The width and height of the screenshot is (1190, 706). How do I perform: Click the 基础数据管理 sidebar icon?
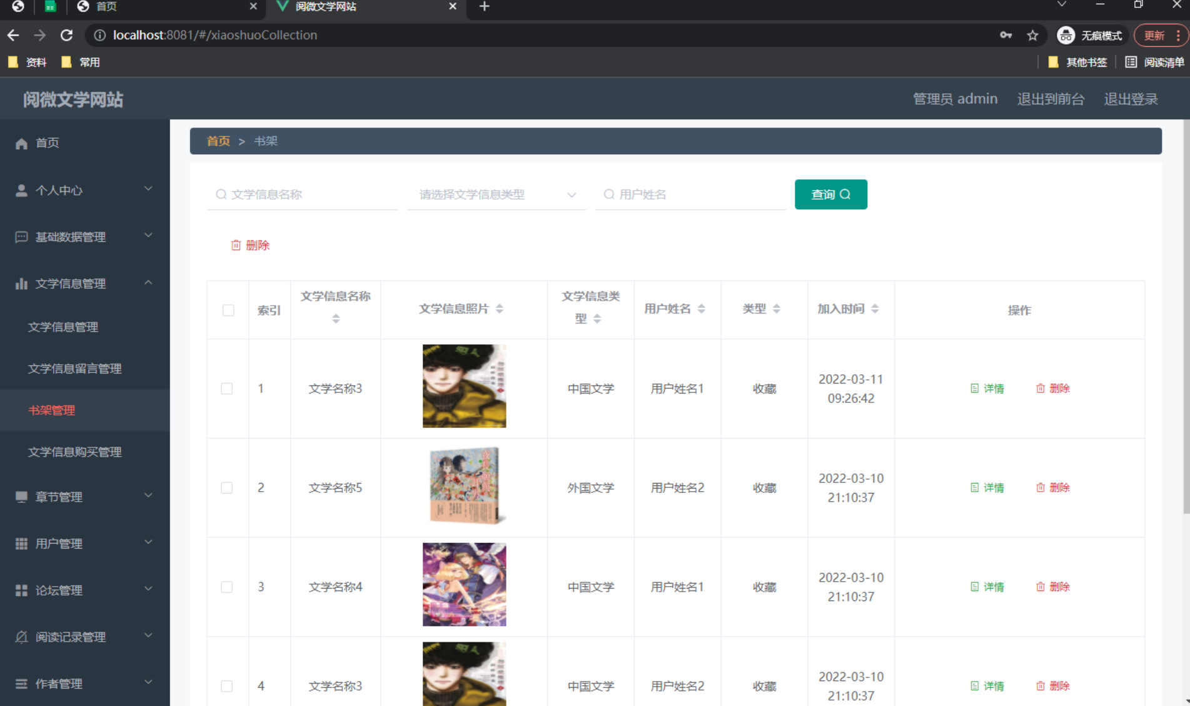[x=21, y=236]
